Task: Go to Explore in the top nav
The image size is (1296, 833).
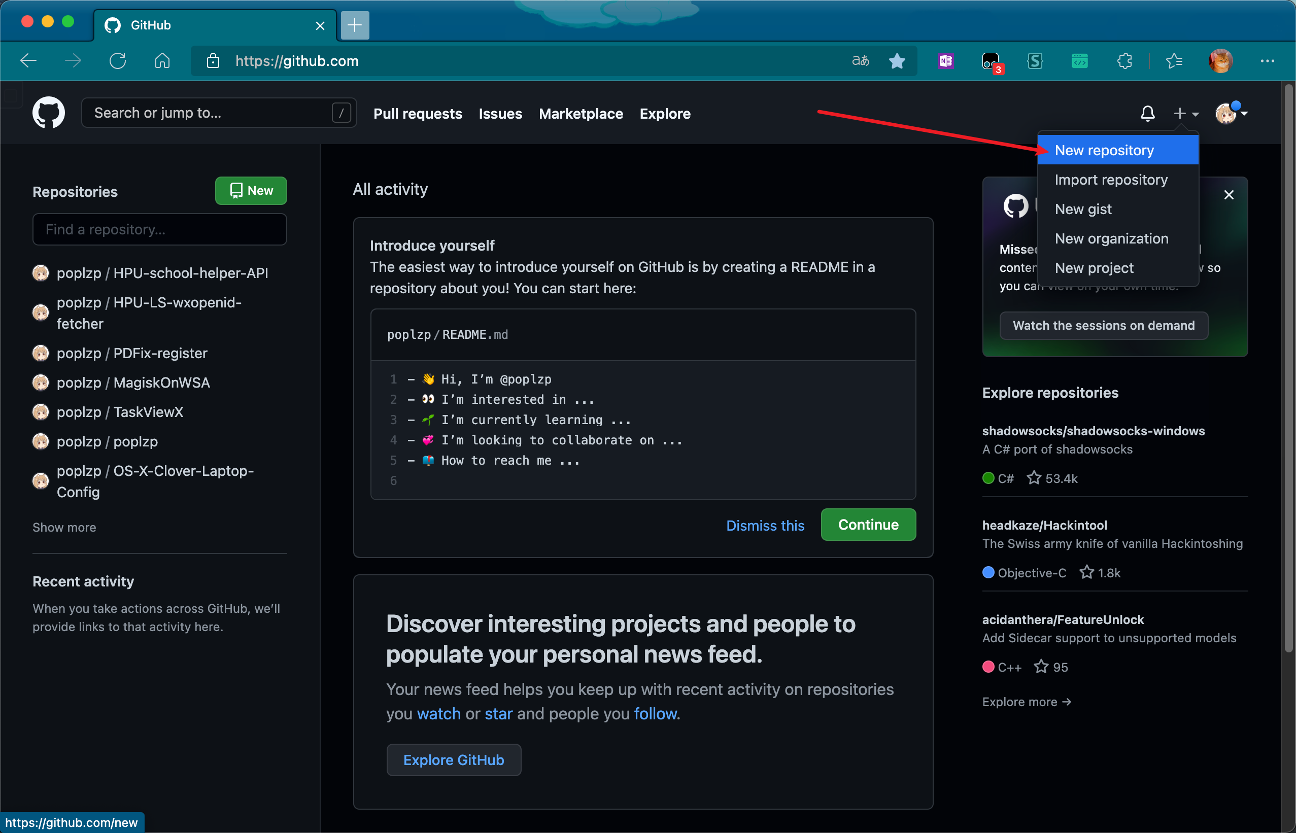Action: coord(665,114)
